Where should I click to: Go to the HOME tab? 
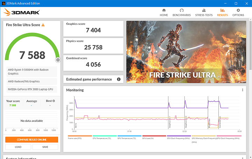164,13
